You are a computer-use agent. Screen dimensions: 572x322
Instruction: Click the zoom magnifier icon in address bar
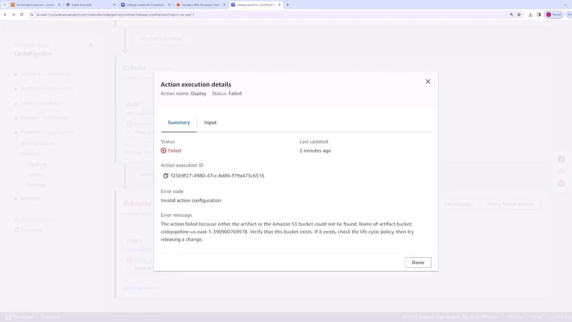tap(511, 14)
